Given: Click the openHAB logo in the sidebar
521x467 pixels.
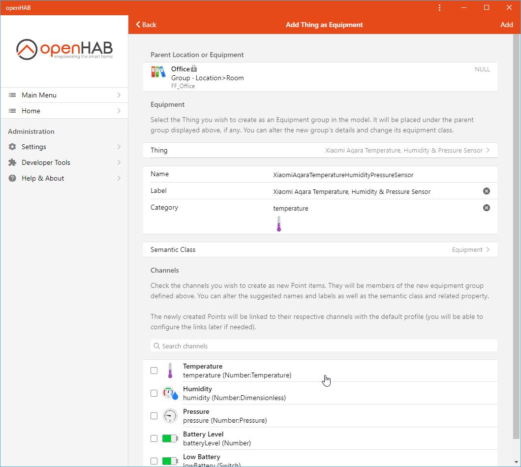Looking at the screenshot, I should (64, 49).
